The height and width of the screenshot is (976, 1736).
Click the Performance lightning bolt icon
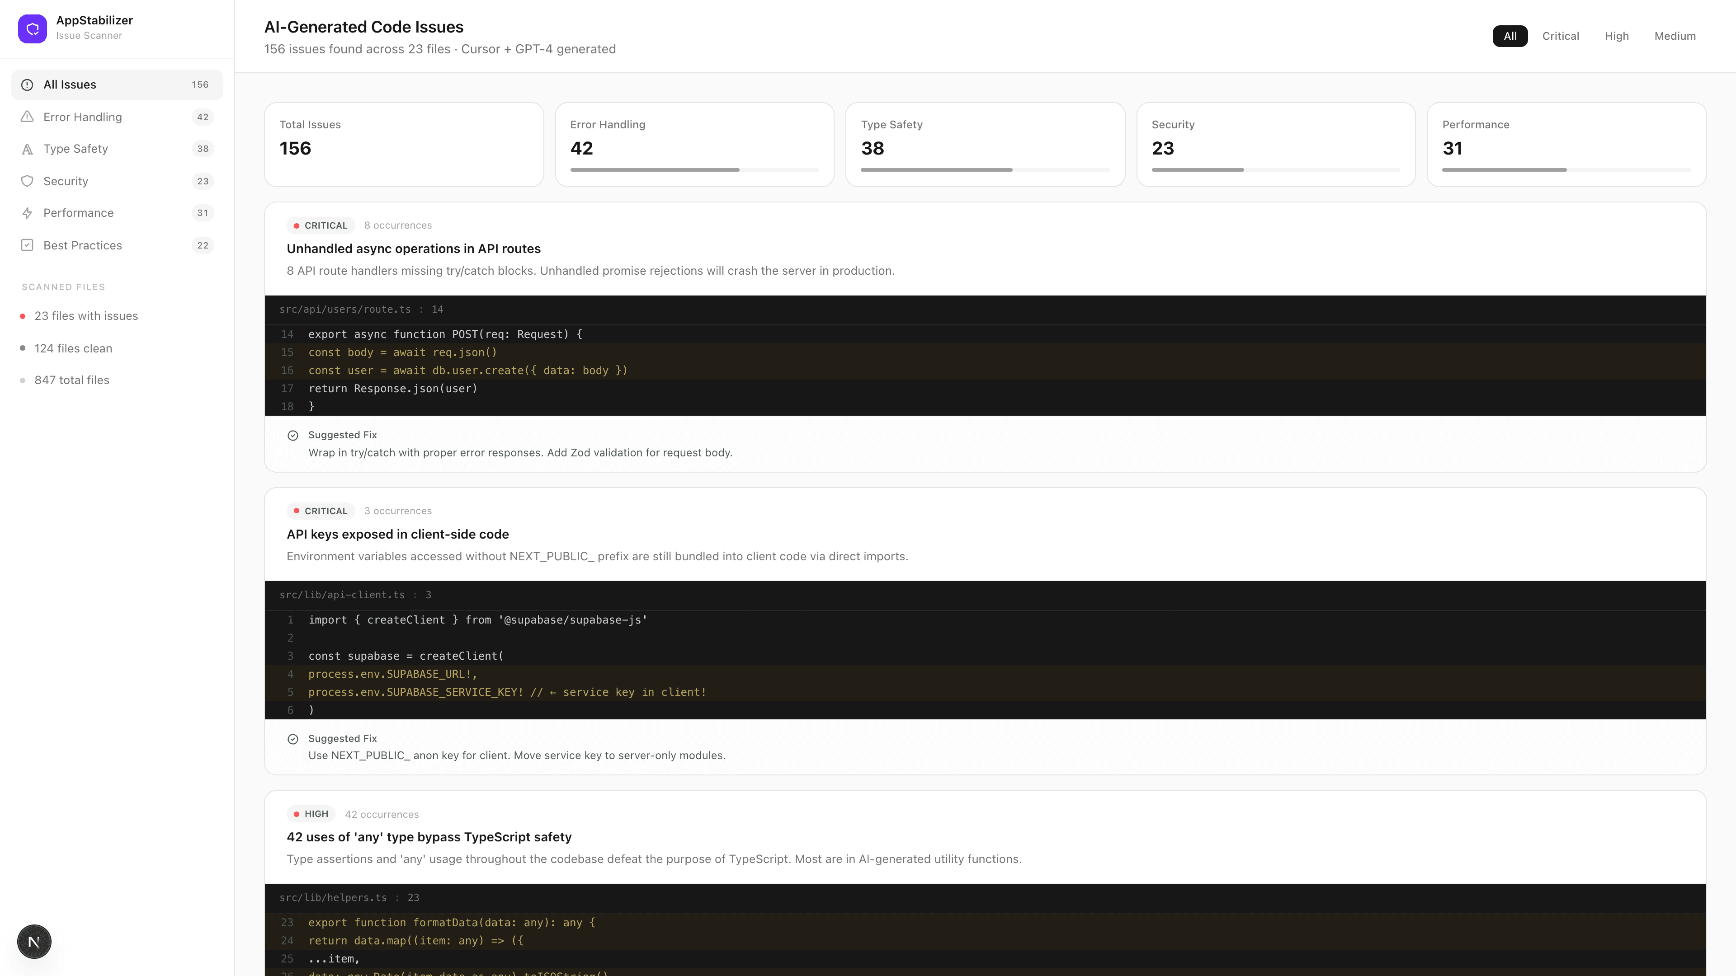pos(27,213)
